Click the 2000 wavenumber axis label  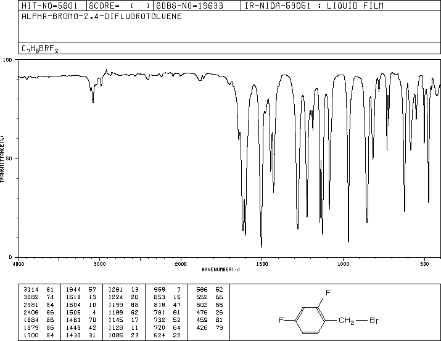(x=181, y=264)
